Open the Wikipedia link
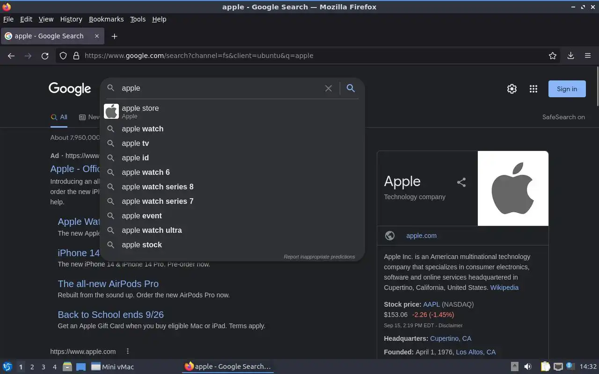 (x=504, y=288)
